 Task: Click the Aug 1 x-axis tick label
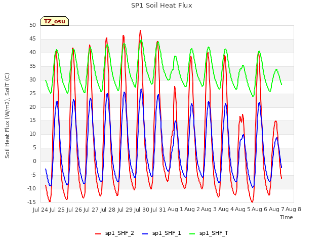tap(175, 210)
